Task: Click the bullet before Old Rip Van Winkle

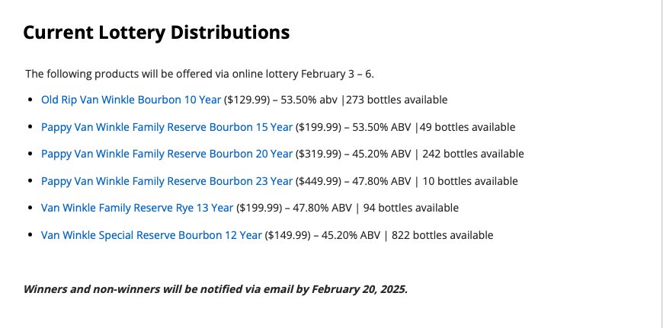Action: pyautogui.click(x=30, y=100)
